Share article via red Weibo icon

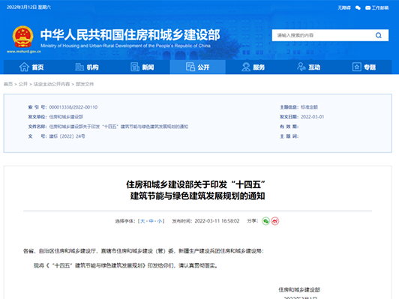point(274,221)
